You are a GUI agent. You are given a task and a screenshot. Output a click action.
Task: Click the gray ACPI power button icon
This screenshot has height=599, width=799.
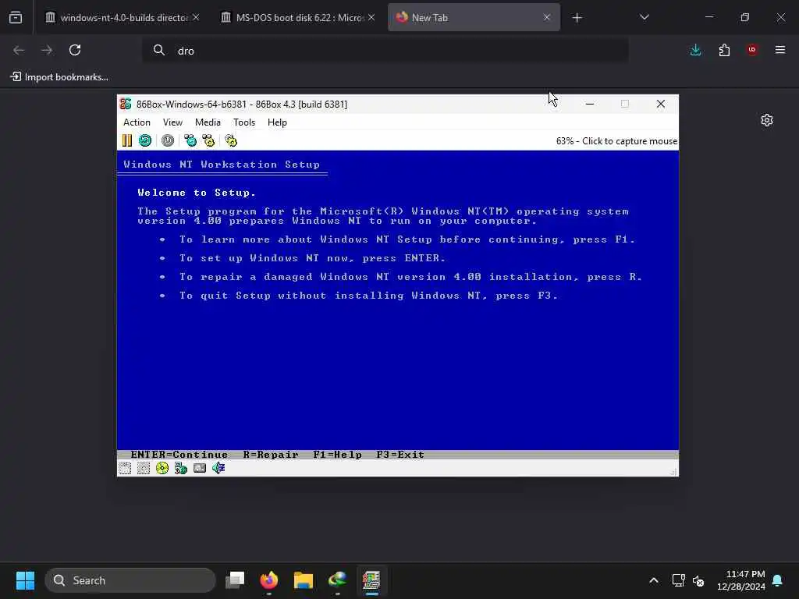pyautogui.click(x=168, y=140)
